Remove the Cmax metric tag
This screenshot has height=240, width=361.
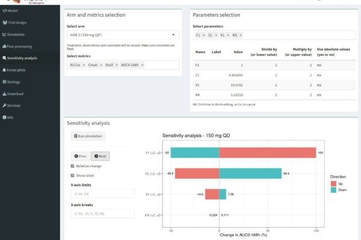coord(100,65)
